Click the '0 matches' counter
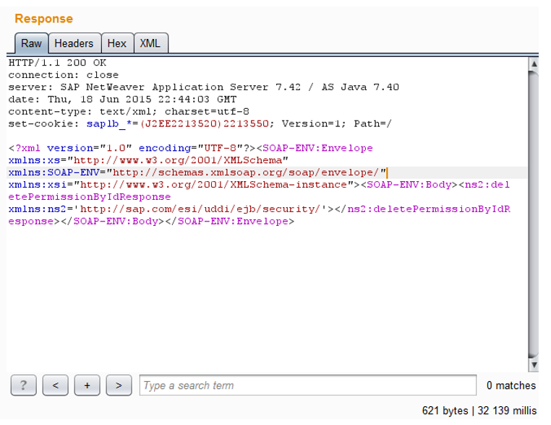 (x=511, y=385)
